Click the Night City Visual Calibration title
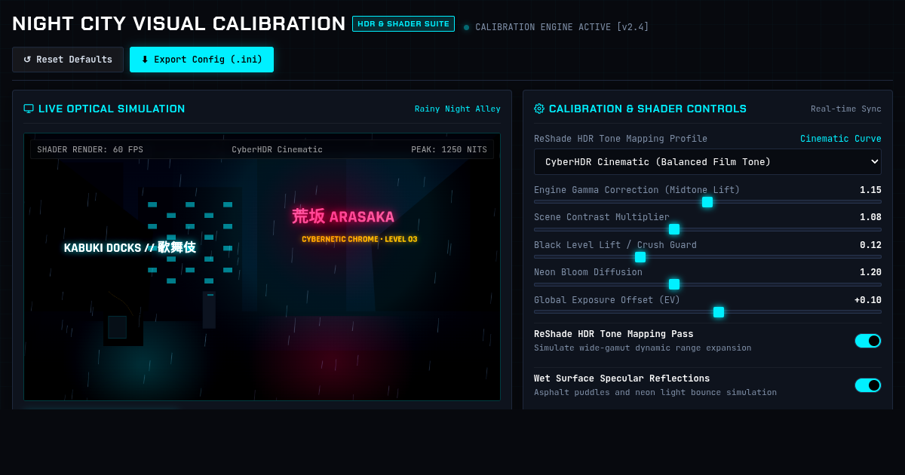This screenshot has width=905, height=475. point(179,23)
